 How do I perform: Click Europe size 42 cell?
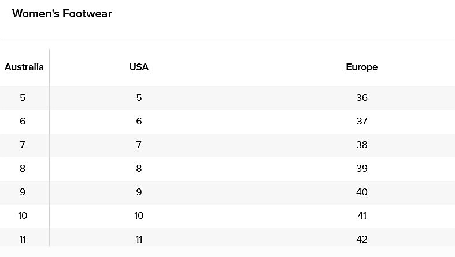[x=362, y=240]
